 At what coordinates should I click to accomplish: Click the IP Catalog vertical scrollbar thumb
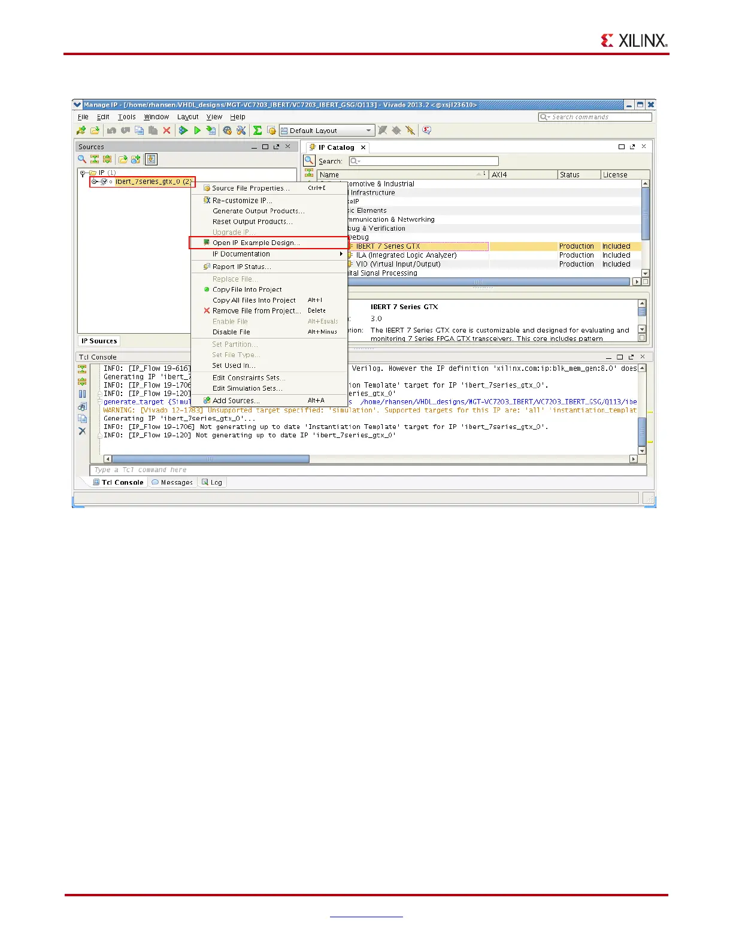pyautogui.click(x=645, y=214)
